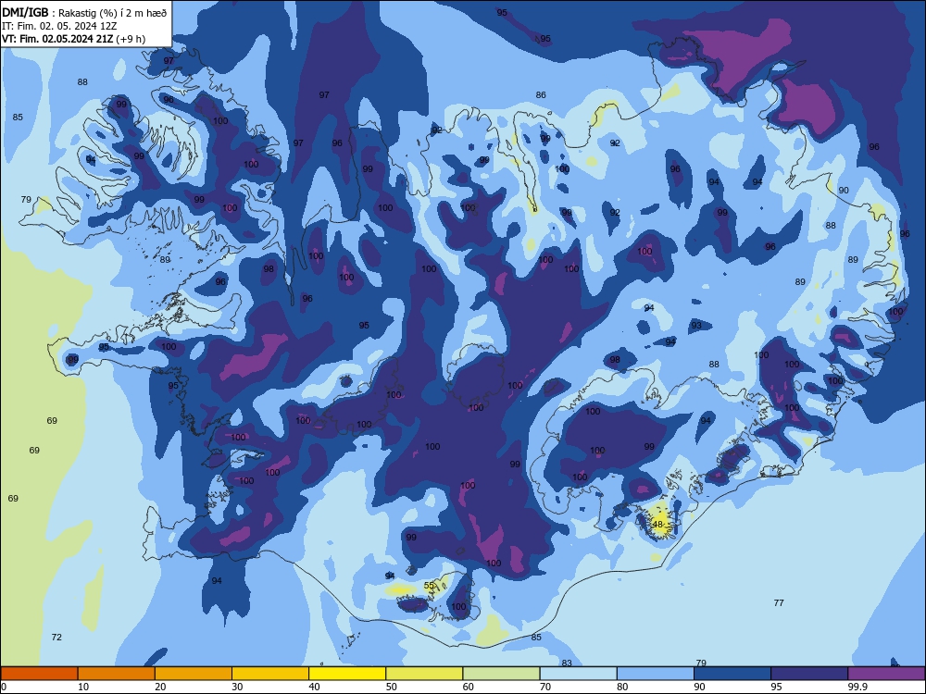926x694 pixels.
Task: Click the 20–30% amber legend swatch
Action: tap(194, 674)
